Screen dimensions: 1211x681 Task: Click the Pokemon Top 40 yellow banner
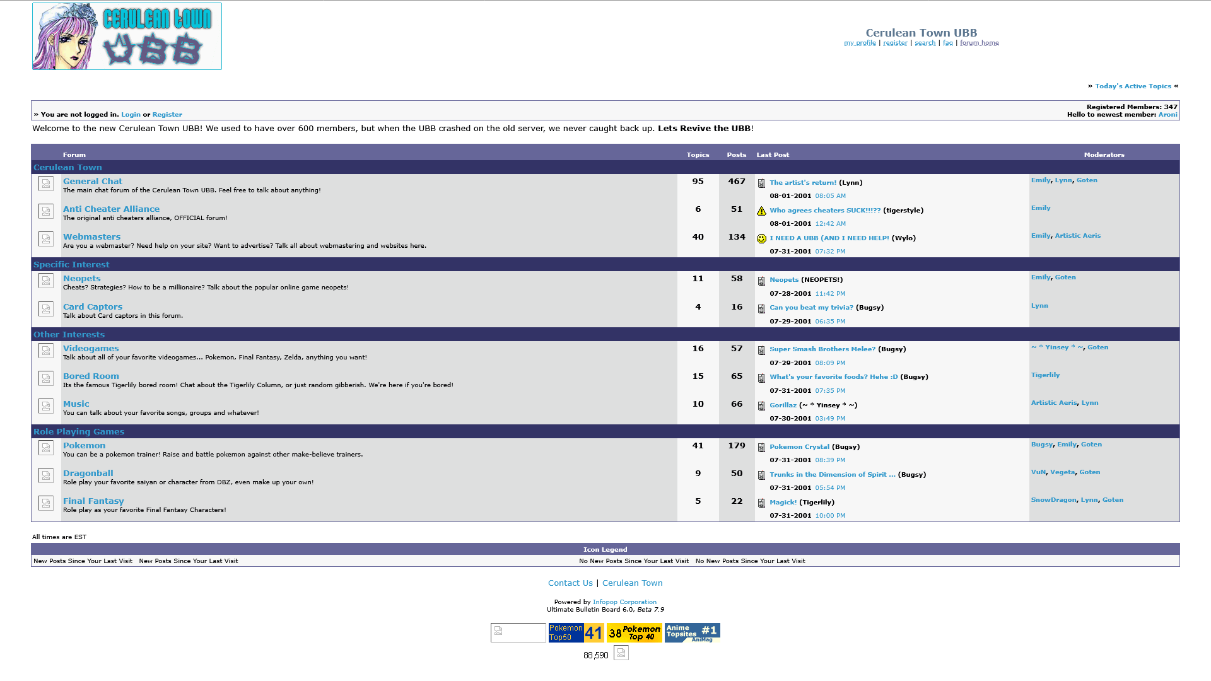[x=634, y=632]
